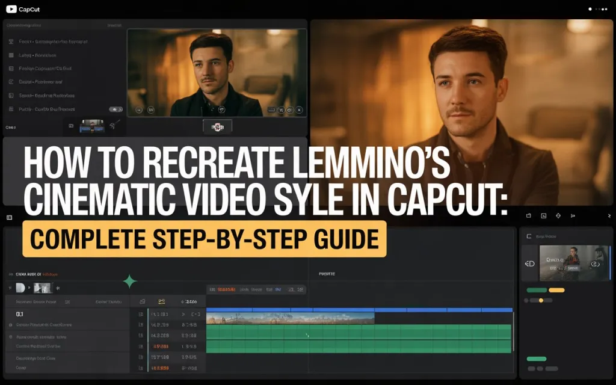The width and height of the screenshot is (616, 385).
Task: Click the asterisk icon next to the grayscale thumbnail
Action: 58,288
